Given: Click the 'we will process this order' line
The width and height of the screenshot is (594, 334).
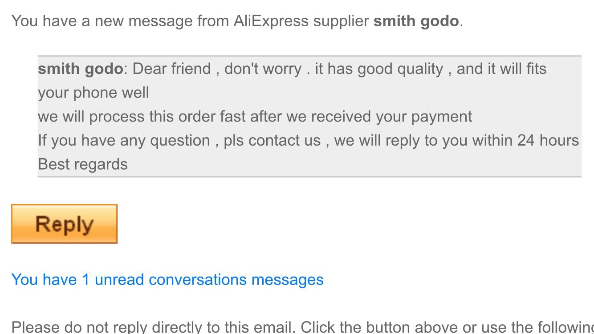Looking at the screenshot, I should 129,117.
